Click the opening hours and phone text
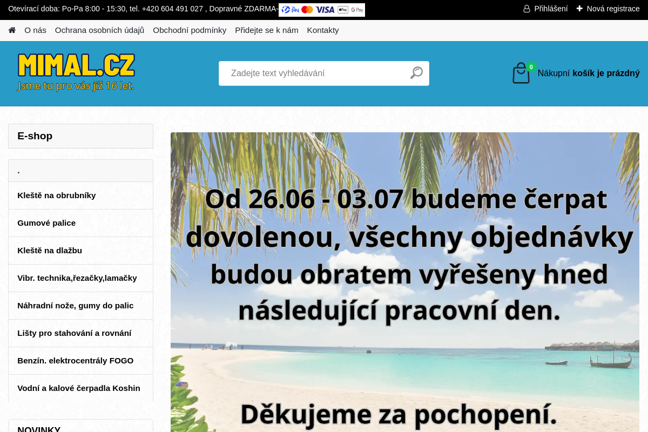 tap(143, 9)
